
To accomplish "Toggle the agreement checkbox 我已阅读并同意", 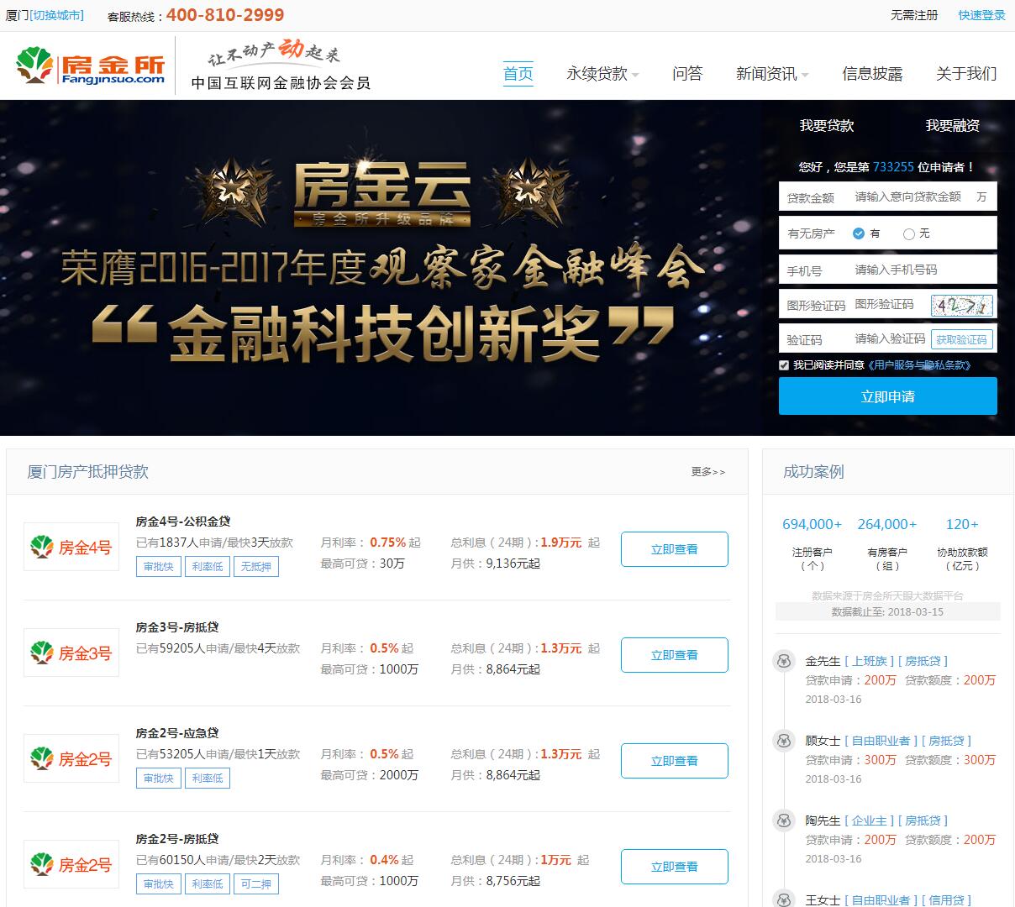I will 784,365.
